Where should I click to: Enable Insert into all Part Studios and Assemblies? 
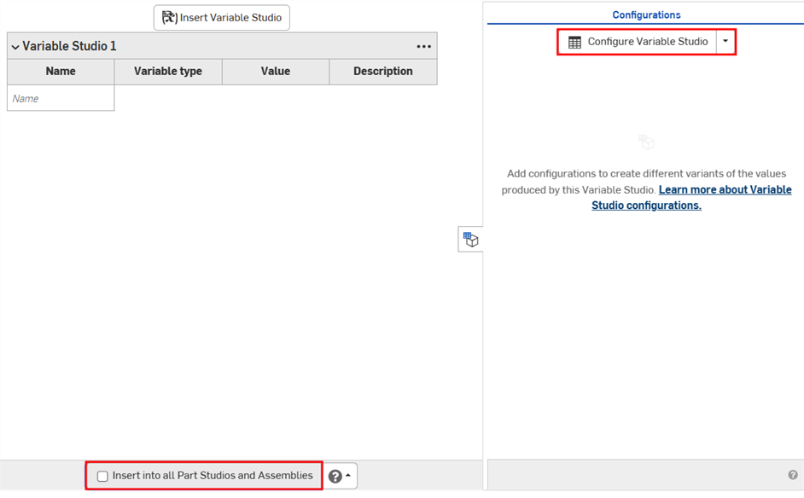(102, 477)
